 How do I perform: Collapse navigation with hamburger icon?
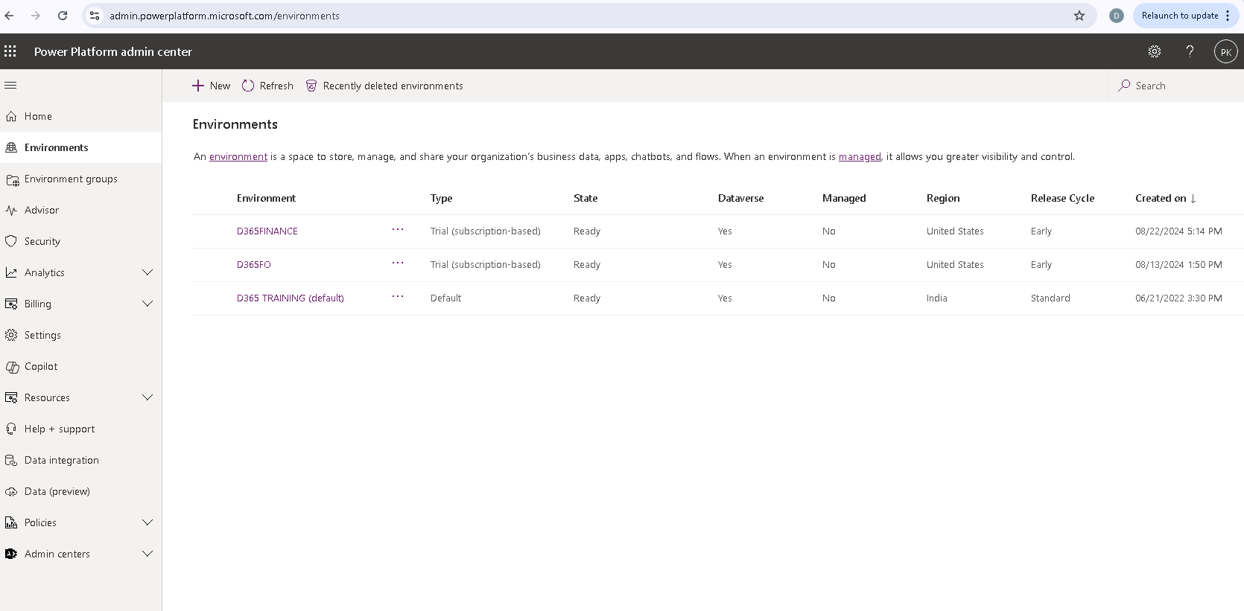[10, 85]
